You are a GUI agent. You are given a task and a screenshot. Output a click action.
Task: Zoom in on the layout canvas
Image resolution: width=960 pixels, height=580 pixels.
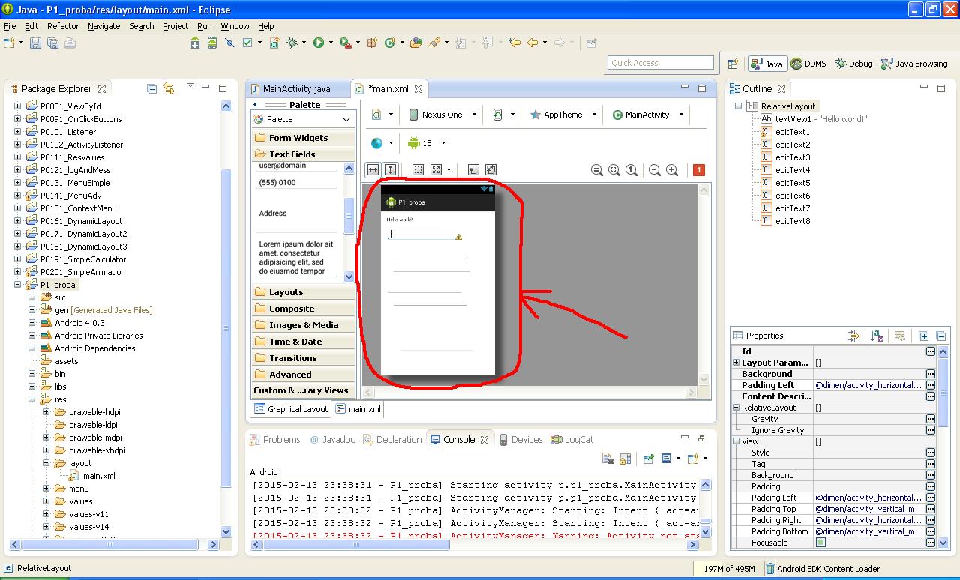672,170
